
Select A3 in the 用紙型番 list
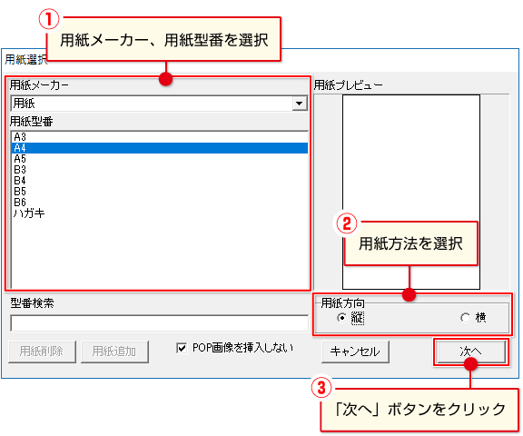coord(160,137)
